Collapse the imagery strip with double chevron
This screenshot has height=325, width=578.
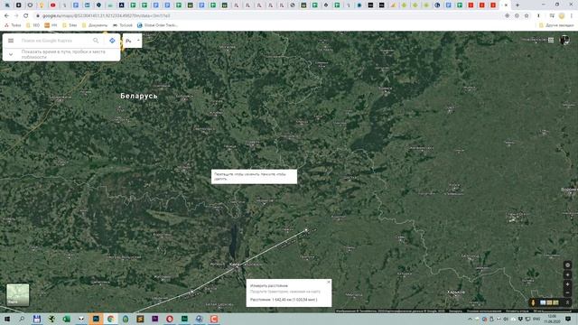(x=568, y=302)
